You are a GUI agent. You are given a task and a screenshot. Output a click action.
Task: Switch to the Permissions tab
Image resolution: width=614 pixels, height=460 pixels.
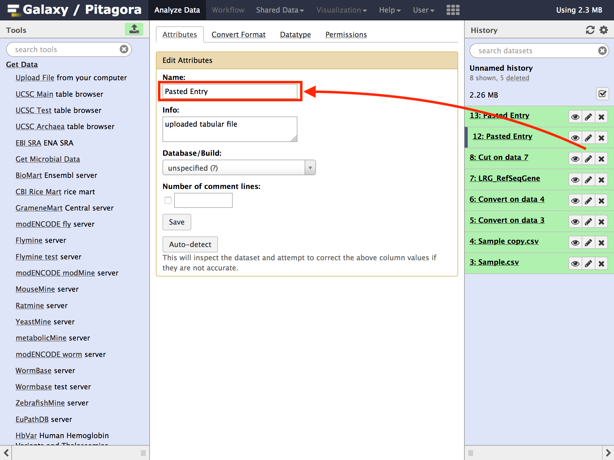coord(346,35)
